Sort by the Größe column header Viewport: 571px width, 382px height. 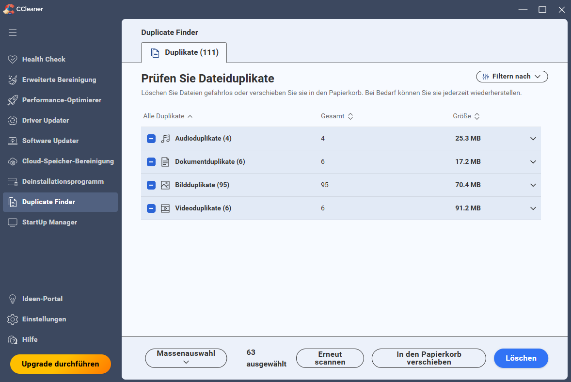466,116
